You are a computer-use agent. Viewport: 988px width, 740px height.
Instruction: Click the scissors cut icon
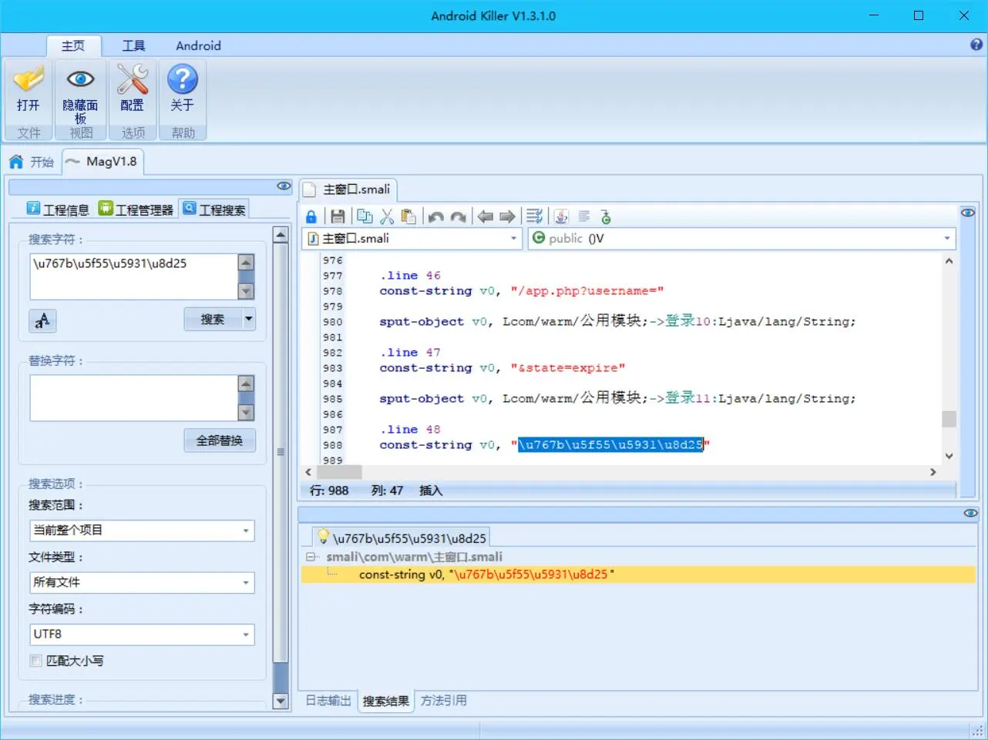pos(387,217)
